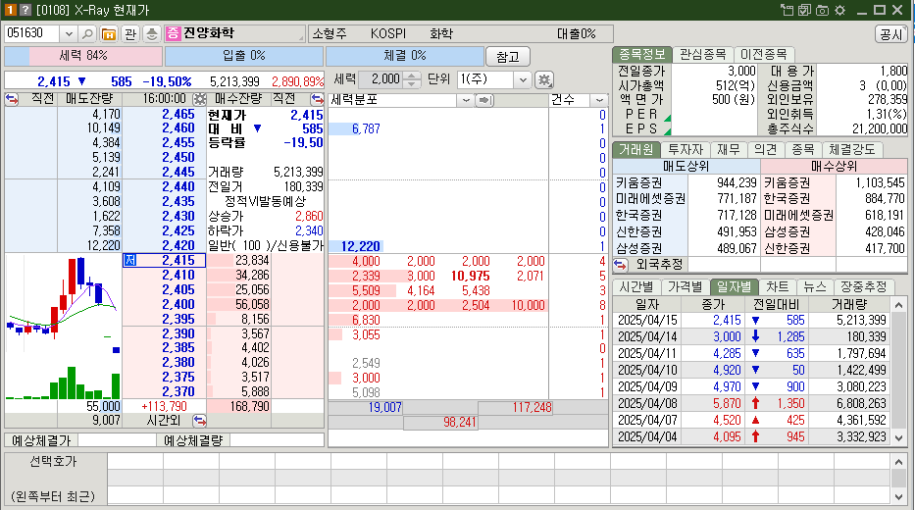Click the 선택호가 panel scroll-up arrow
The height and width of the screenshot is (510, 915).
point(898,462)
